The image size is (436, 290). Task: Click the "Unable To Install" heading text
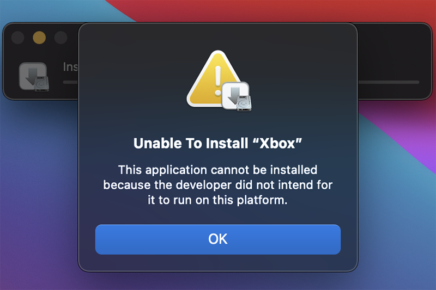click(191, 144)
